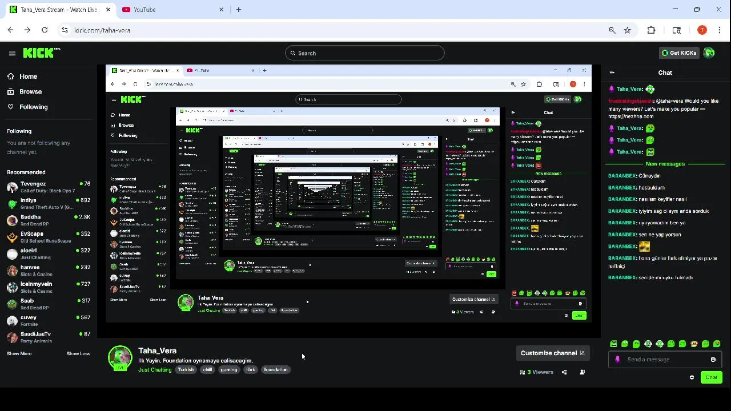The width and height of the screenshot is (731, 411).
Task: Open iceinmyvein channel in Recommended
Action: click(x=49, y=287)
